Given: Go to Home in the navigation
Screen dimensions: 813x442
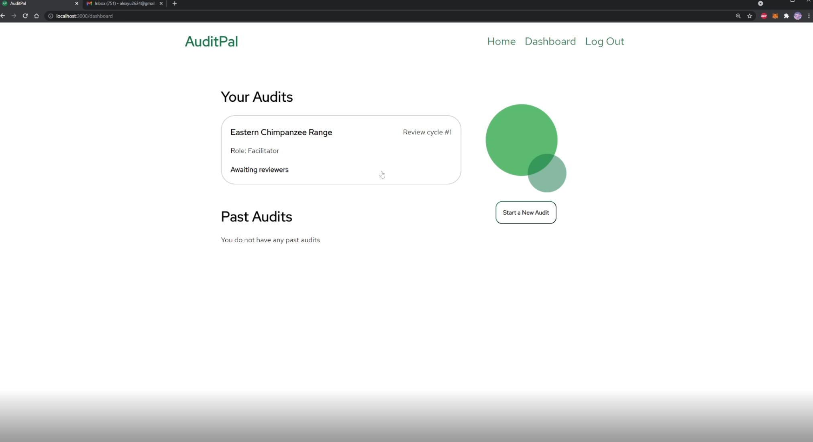Looking at the screenshot, I should pyautogui.click(x=501, y=41).
